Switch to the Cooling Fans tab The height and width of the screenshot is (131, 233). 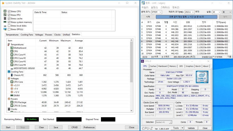tap(27, 35)
